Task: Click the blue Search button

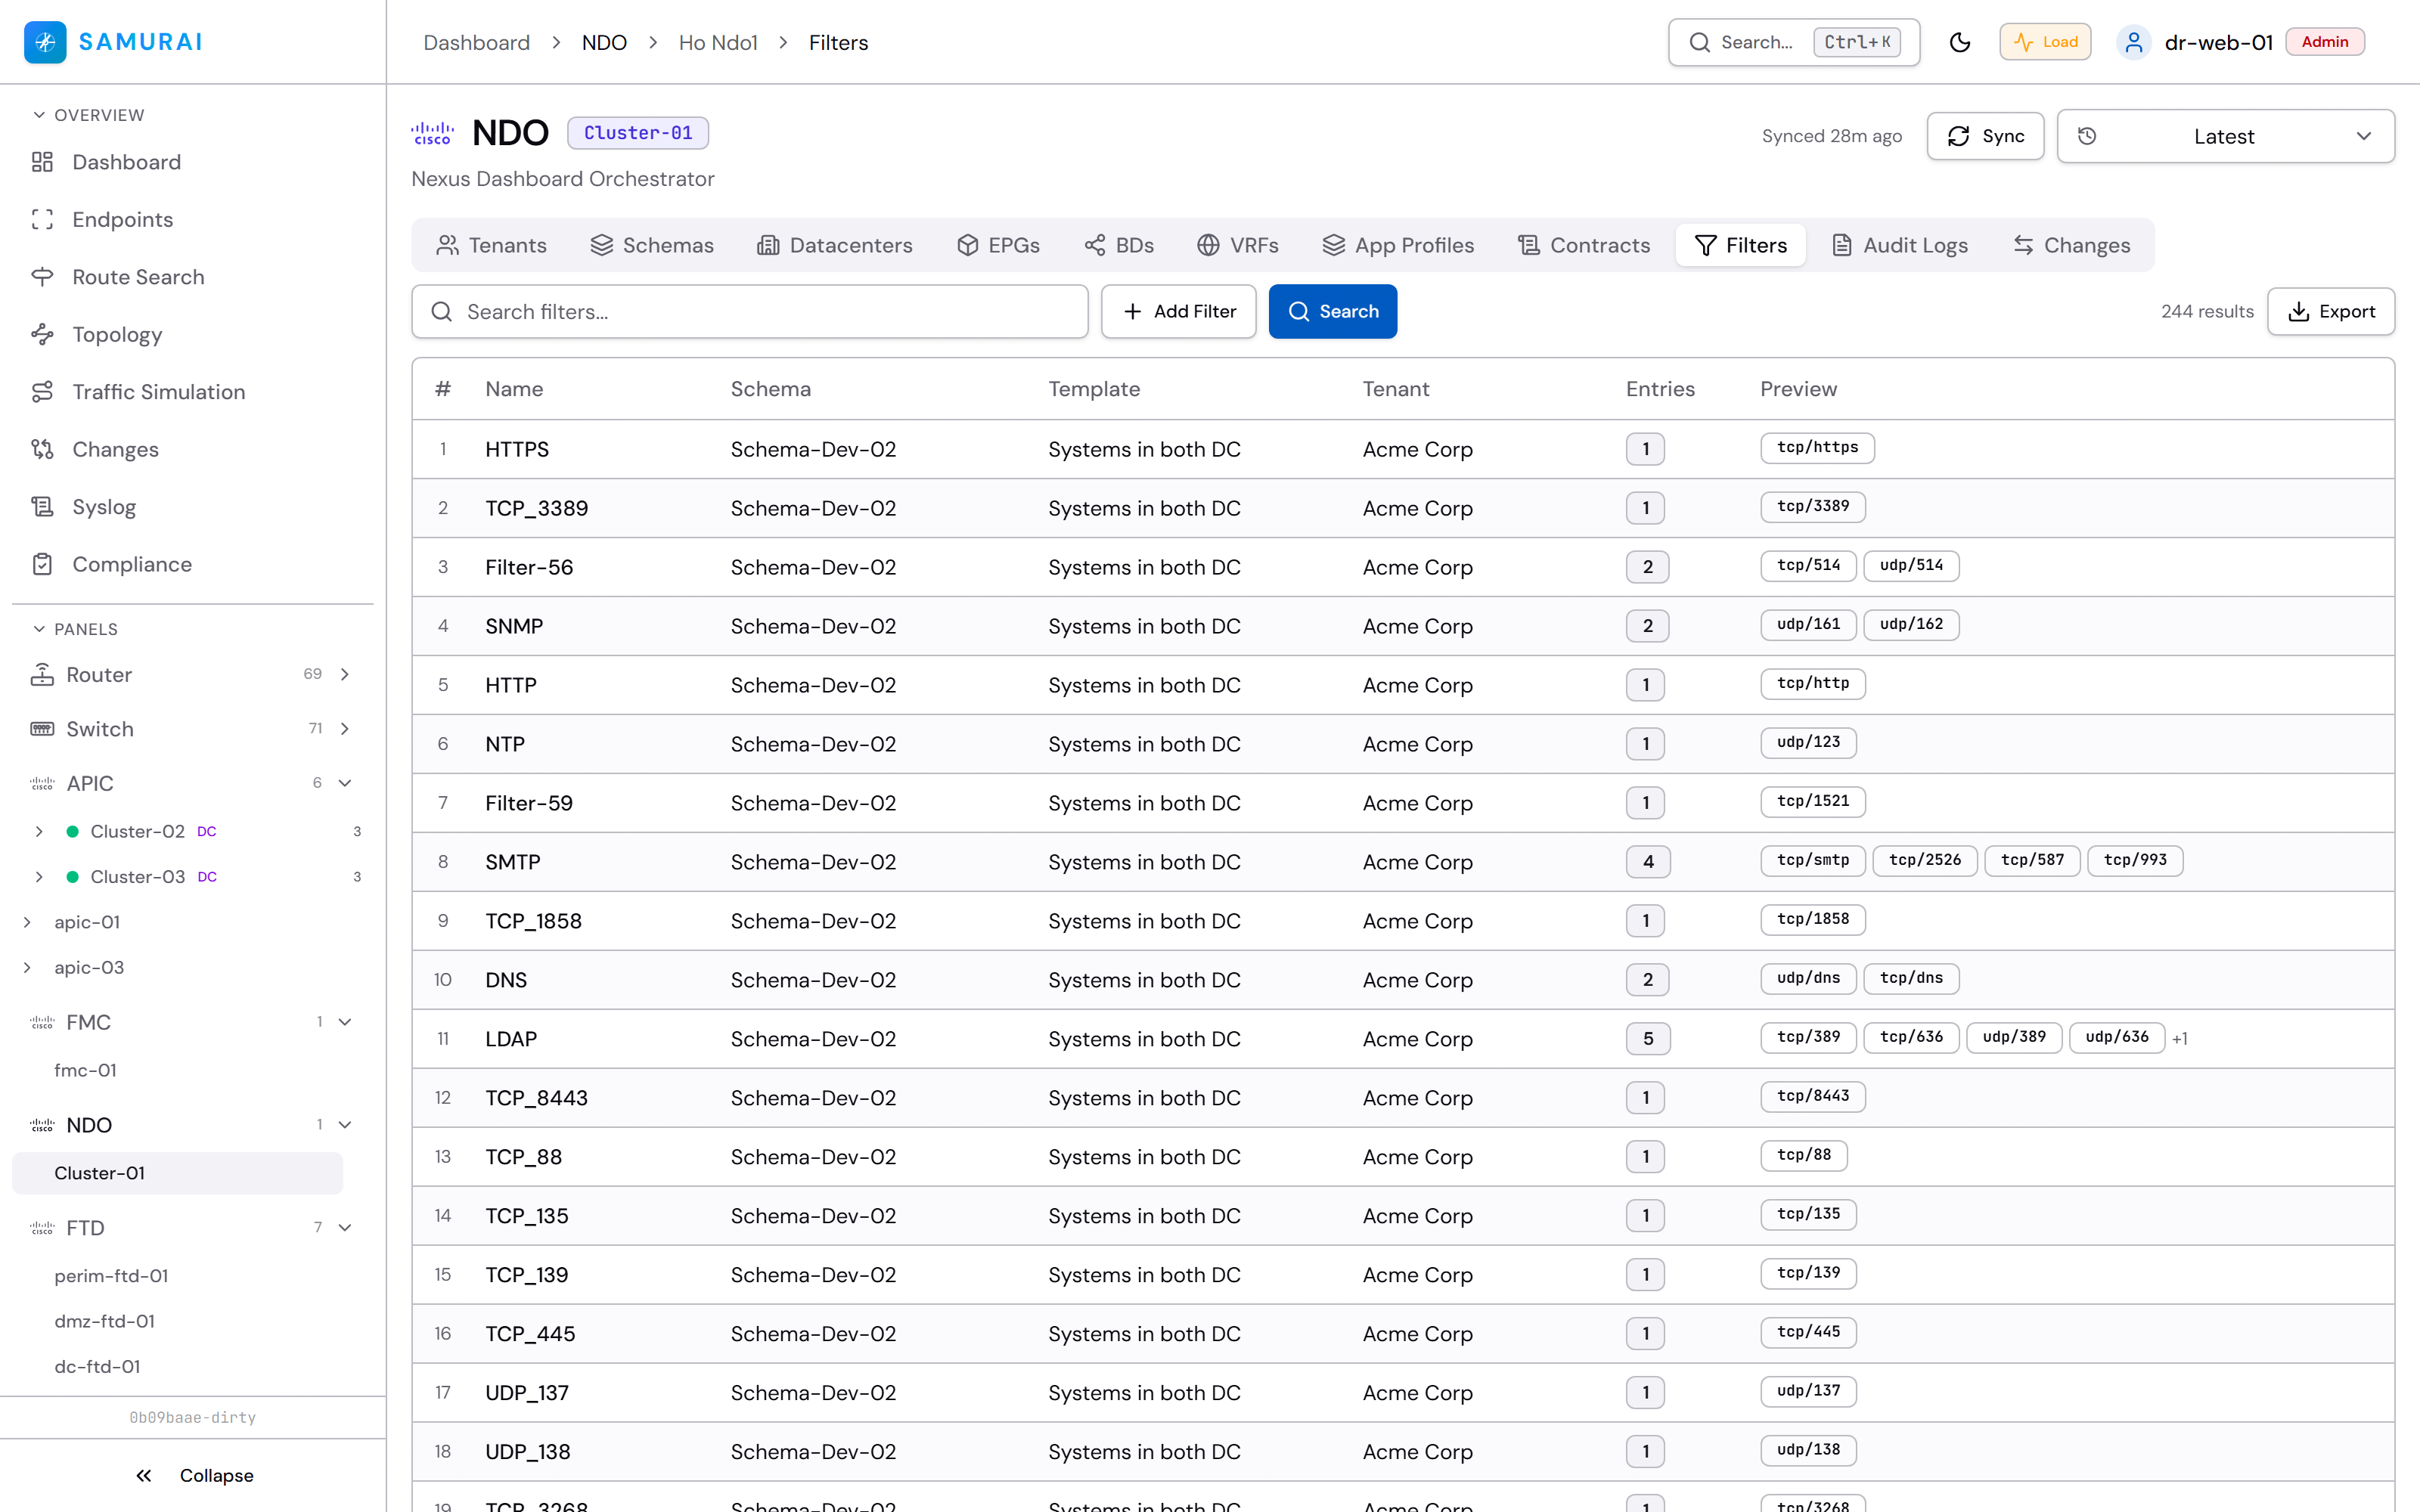Action: coord(1333,312)
